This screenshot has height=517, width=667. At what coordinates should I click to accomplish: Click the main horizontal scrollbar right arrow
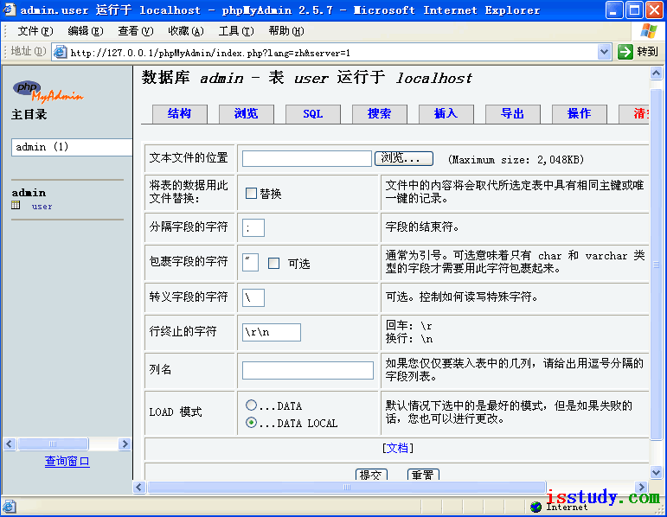coord(641,487)
